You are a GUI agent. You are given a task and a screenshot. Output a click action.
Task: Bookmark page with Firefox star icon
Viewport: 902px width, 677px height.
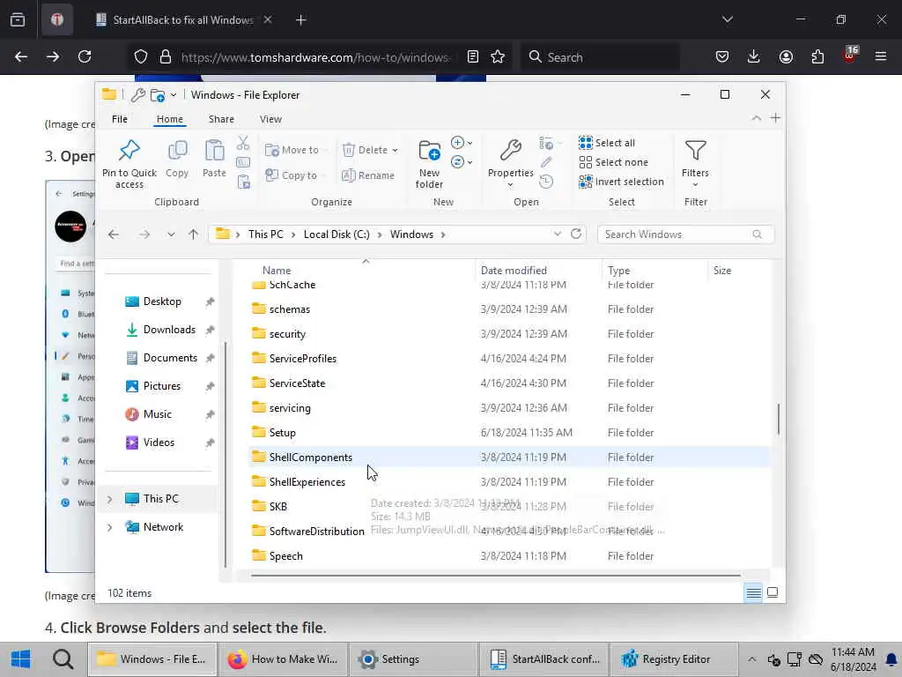[x=498, y=56]
